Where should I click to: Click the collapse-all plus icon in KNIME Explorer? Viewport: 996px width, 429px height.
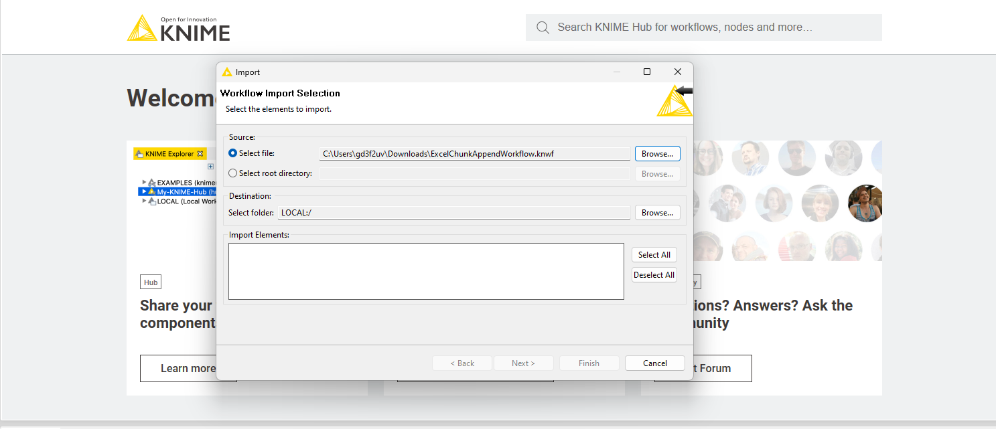pos(210,167)
